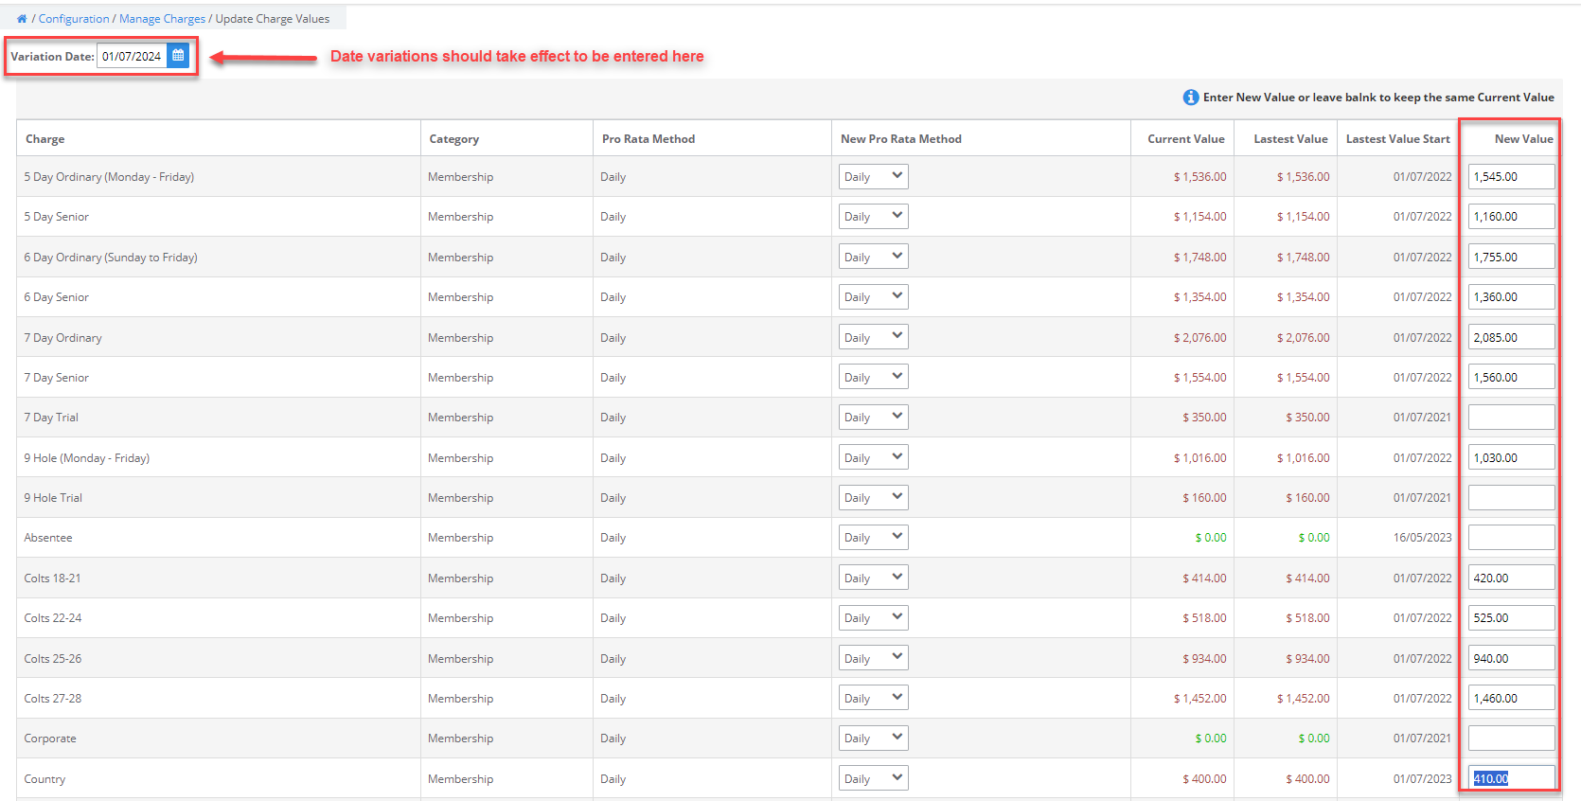1581x801 pixels.
Task: Click the $ 1,452.00 current value
Action: pos(1199,699)
